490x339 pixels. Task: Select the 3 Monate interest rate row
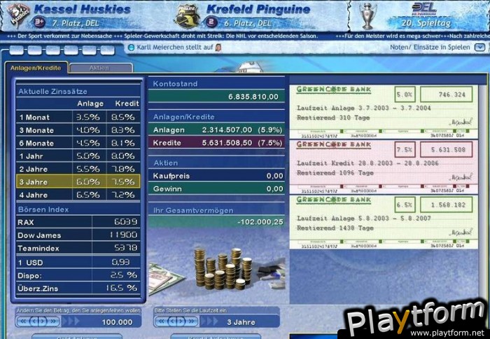tap(78, 130)
